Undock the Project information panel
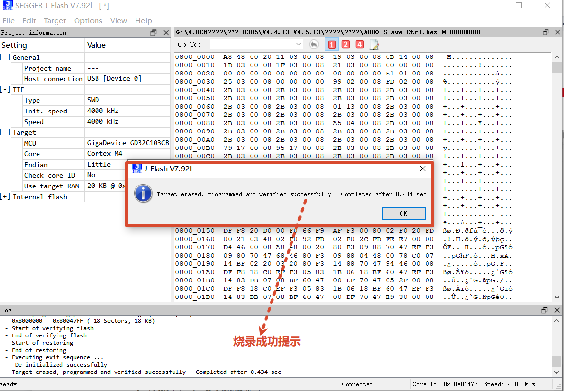564x391 pixels. [x=154, y=32]
